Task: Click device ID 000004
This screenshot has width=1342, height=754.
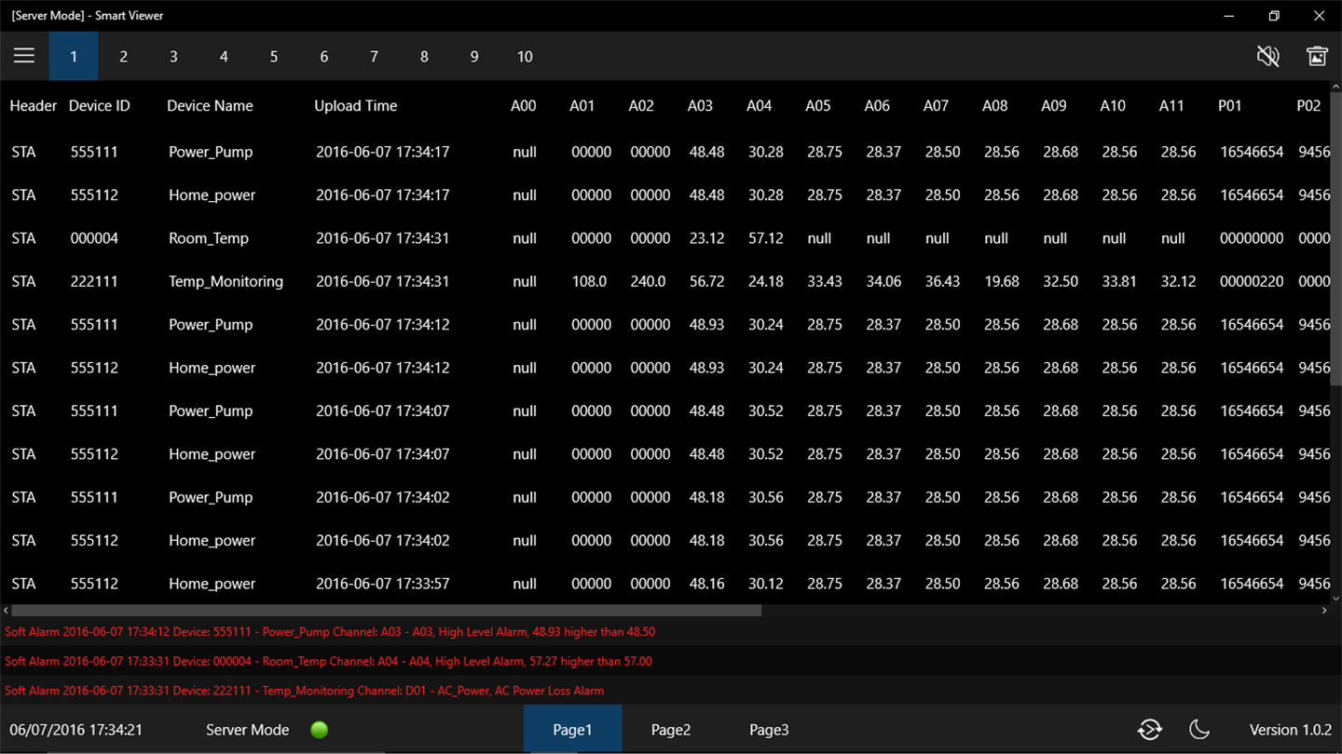Action: point(94,238)
